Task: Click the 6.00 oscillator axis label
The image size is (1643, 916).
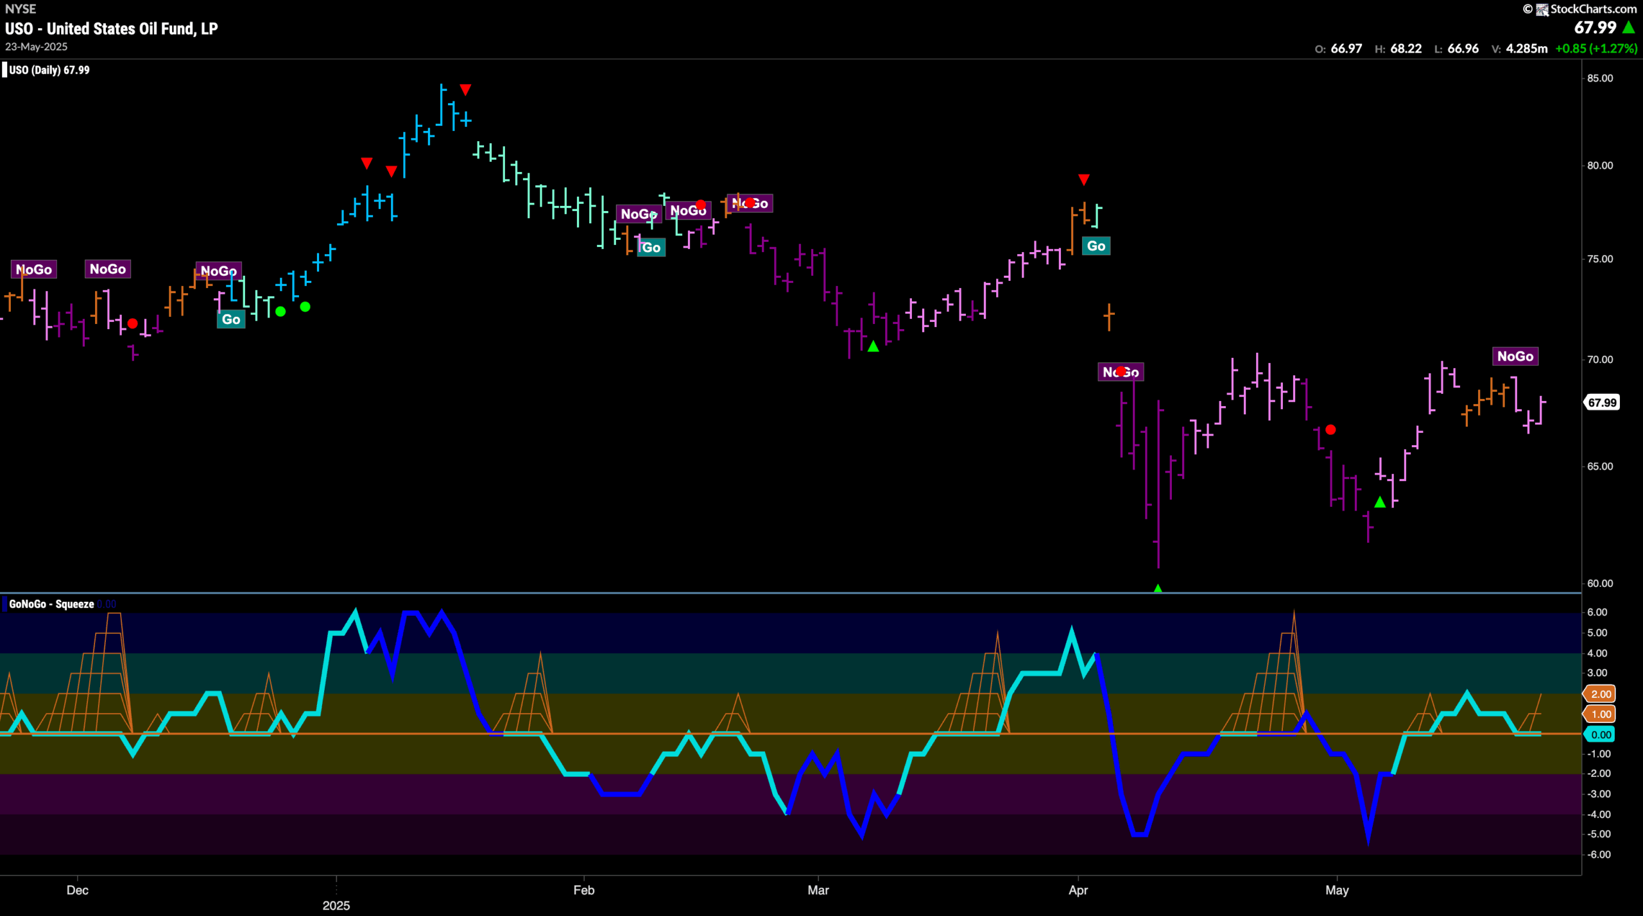Action: click(x=1597, y=612)
